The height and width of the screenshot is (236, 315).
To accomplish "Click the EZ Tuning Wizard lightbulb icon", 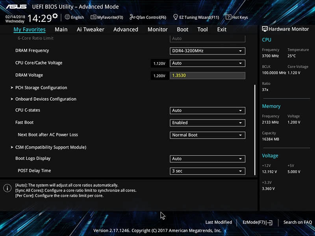I will (175, 17).
